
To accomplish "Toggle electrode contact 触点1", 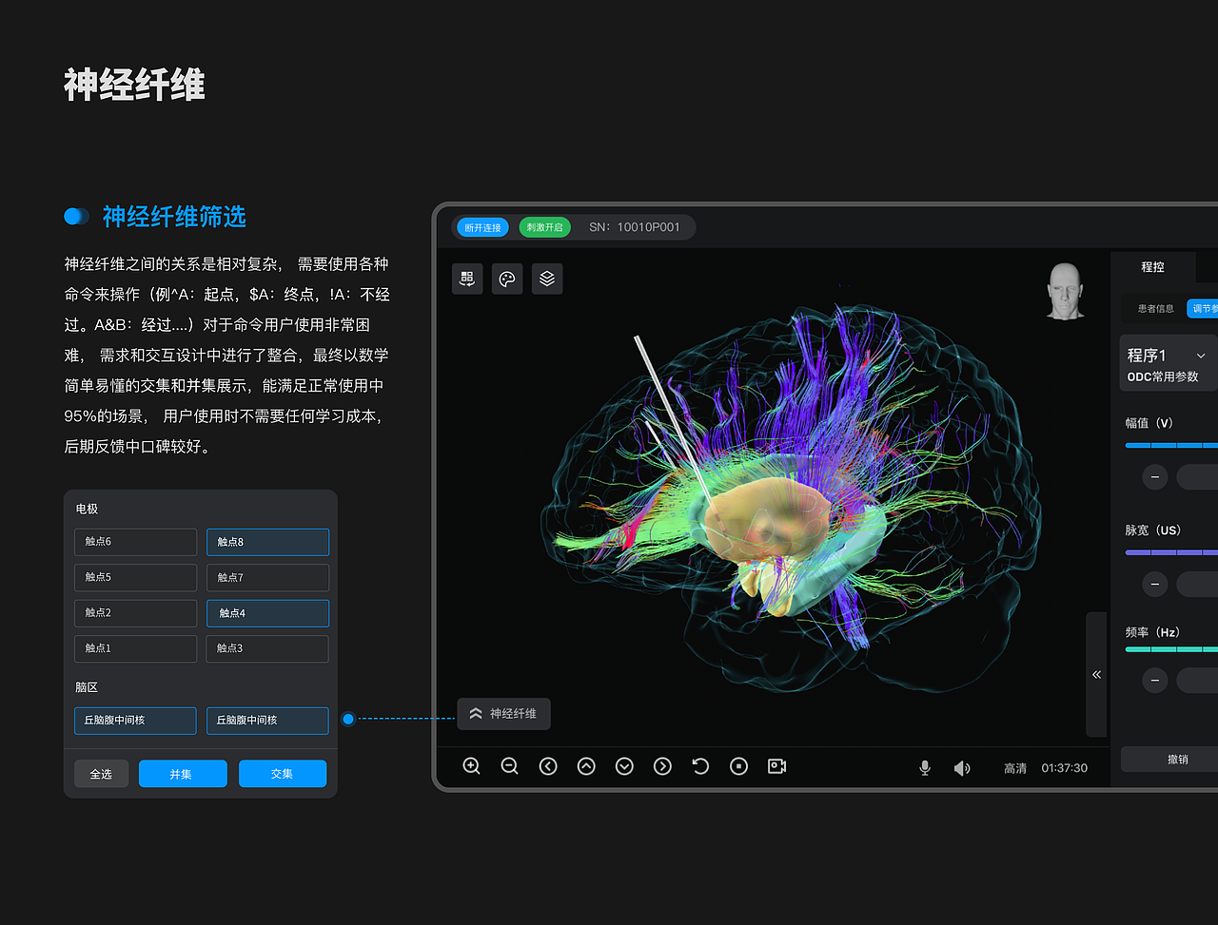I will 136,648.
